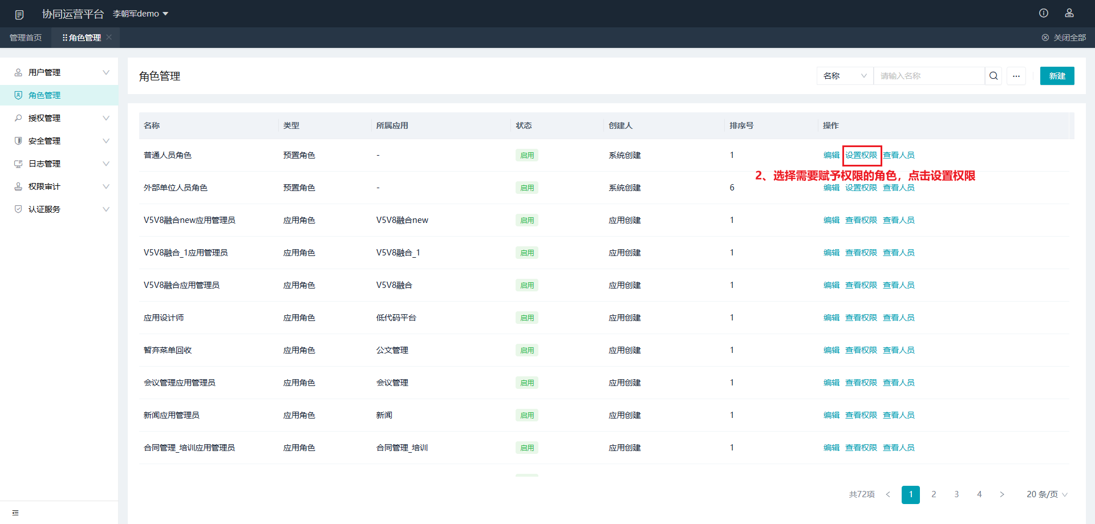Click 设置权限 for 普通人员角色
The image size is (1095, 524).
(x=861, y=155)
